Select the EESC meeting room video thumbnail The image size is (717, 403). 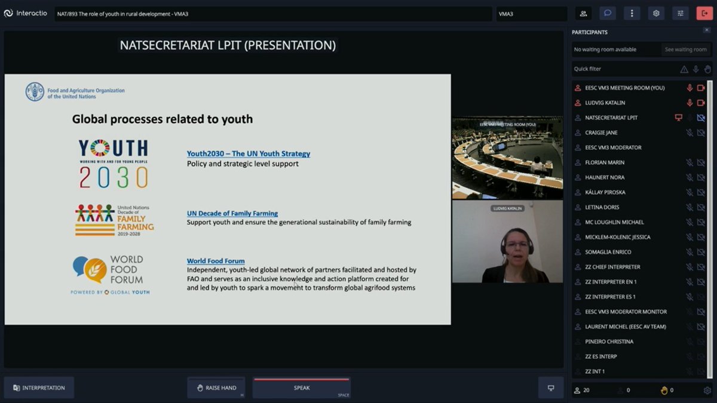507,158
